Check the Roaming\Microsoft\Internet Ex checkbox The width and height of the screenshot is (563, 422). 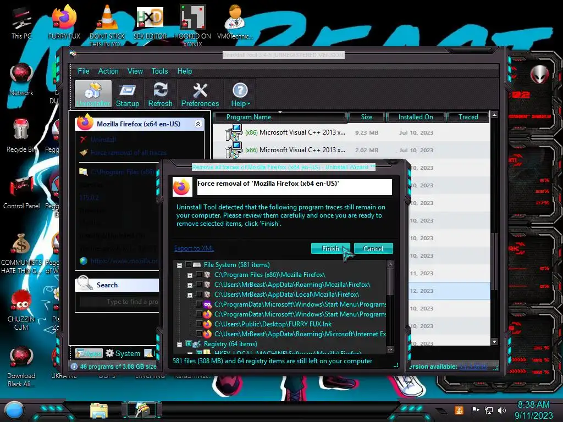click(199, 334)
